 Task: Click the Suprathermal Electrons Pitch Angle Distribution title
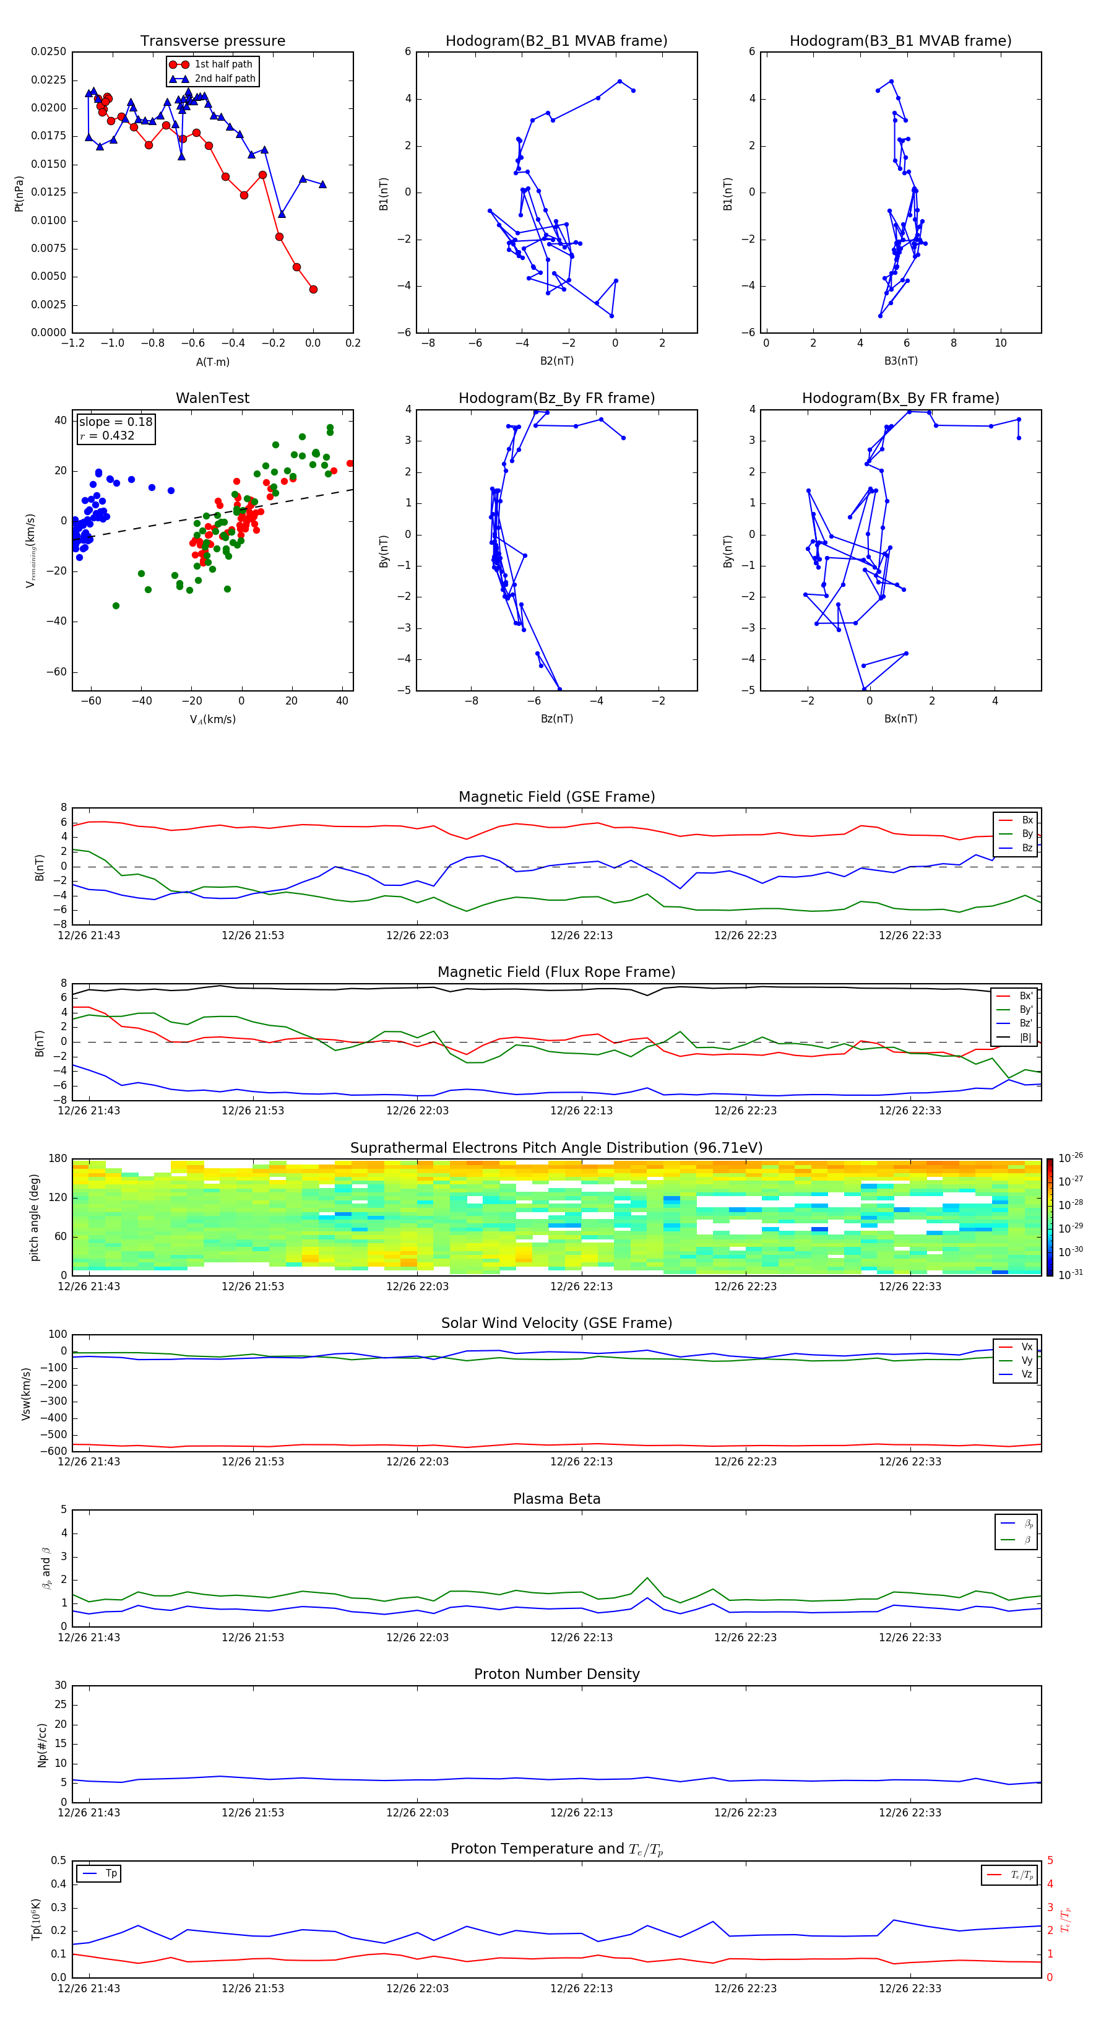click(x=556, y=1148)
